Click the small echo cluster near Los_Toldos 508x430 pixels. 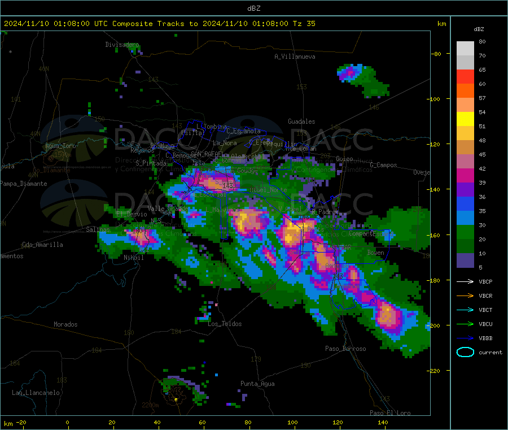coord(205,312)
